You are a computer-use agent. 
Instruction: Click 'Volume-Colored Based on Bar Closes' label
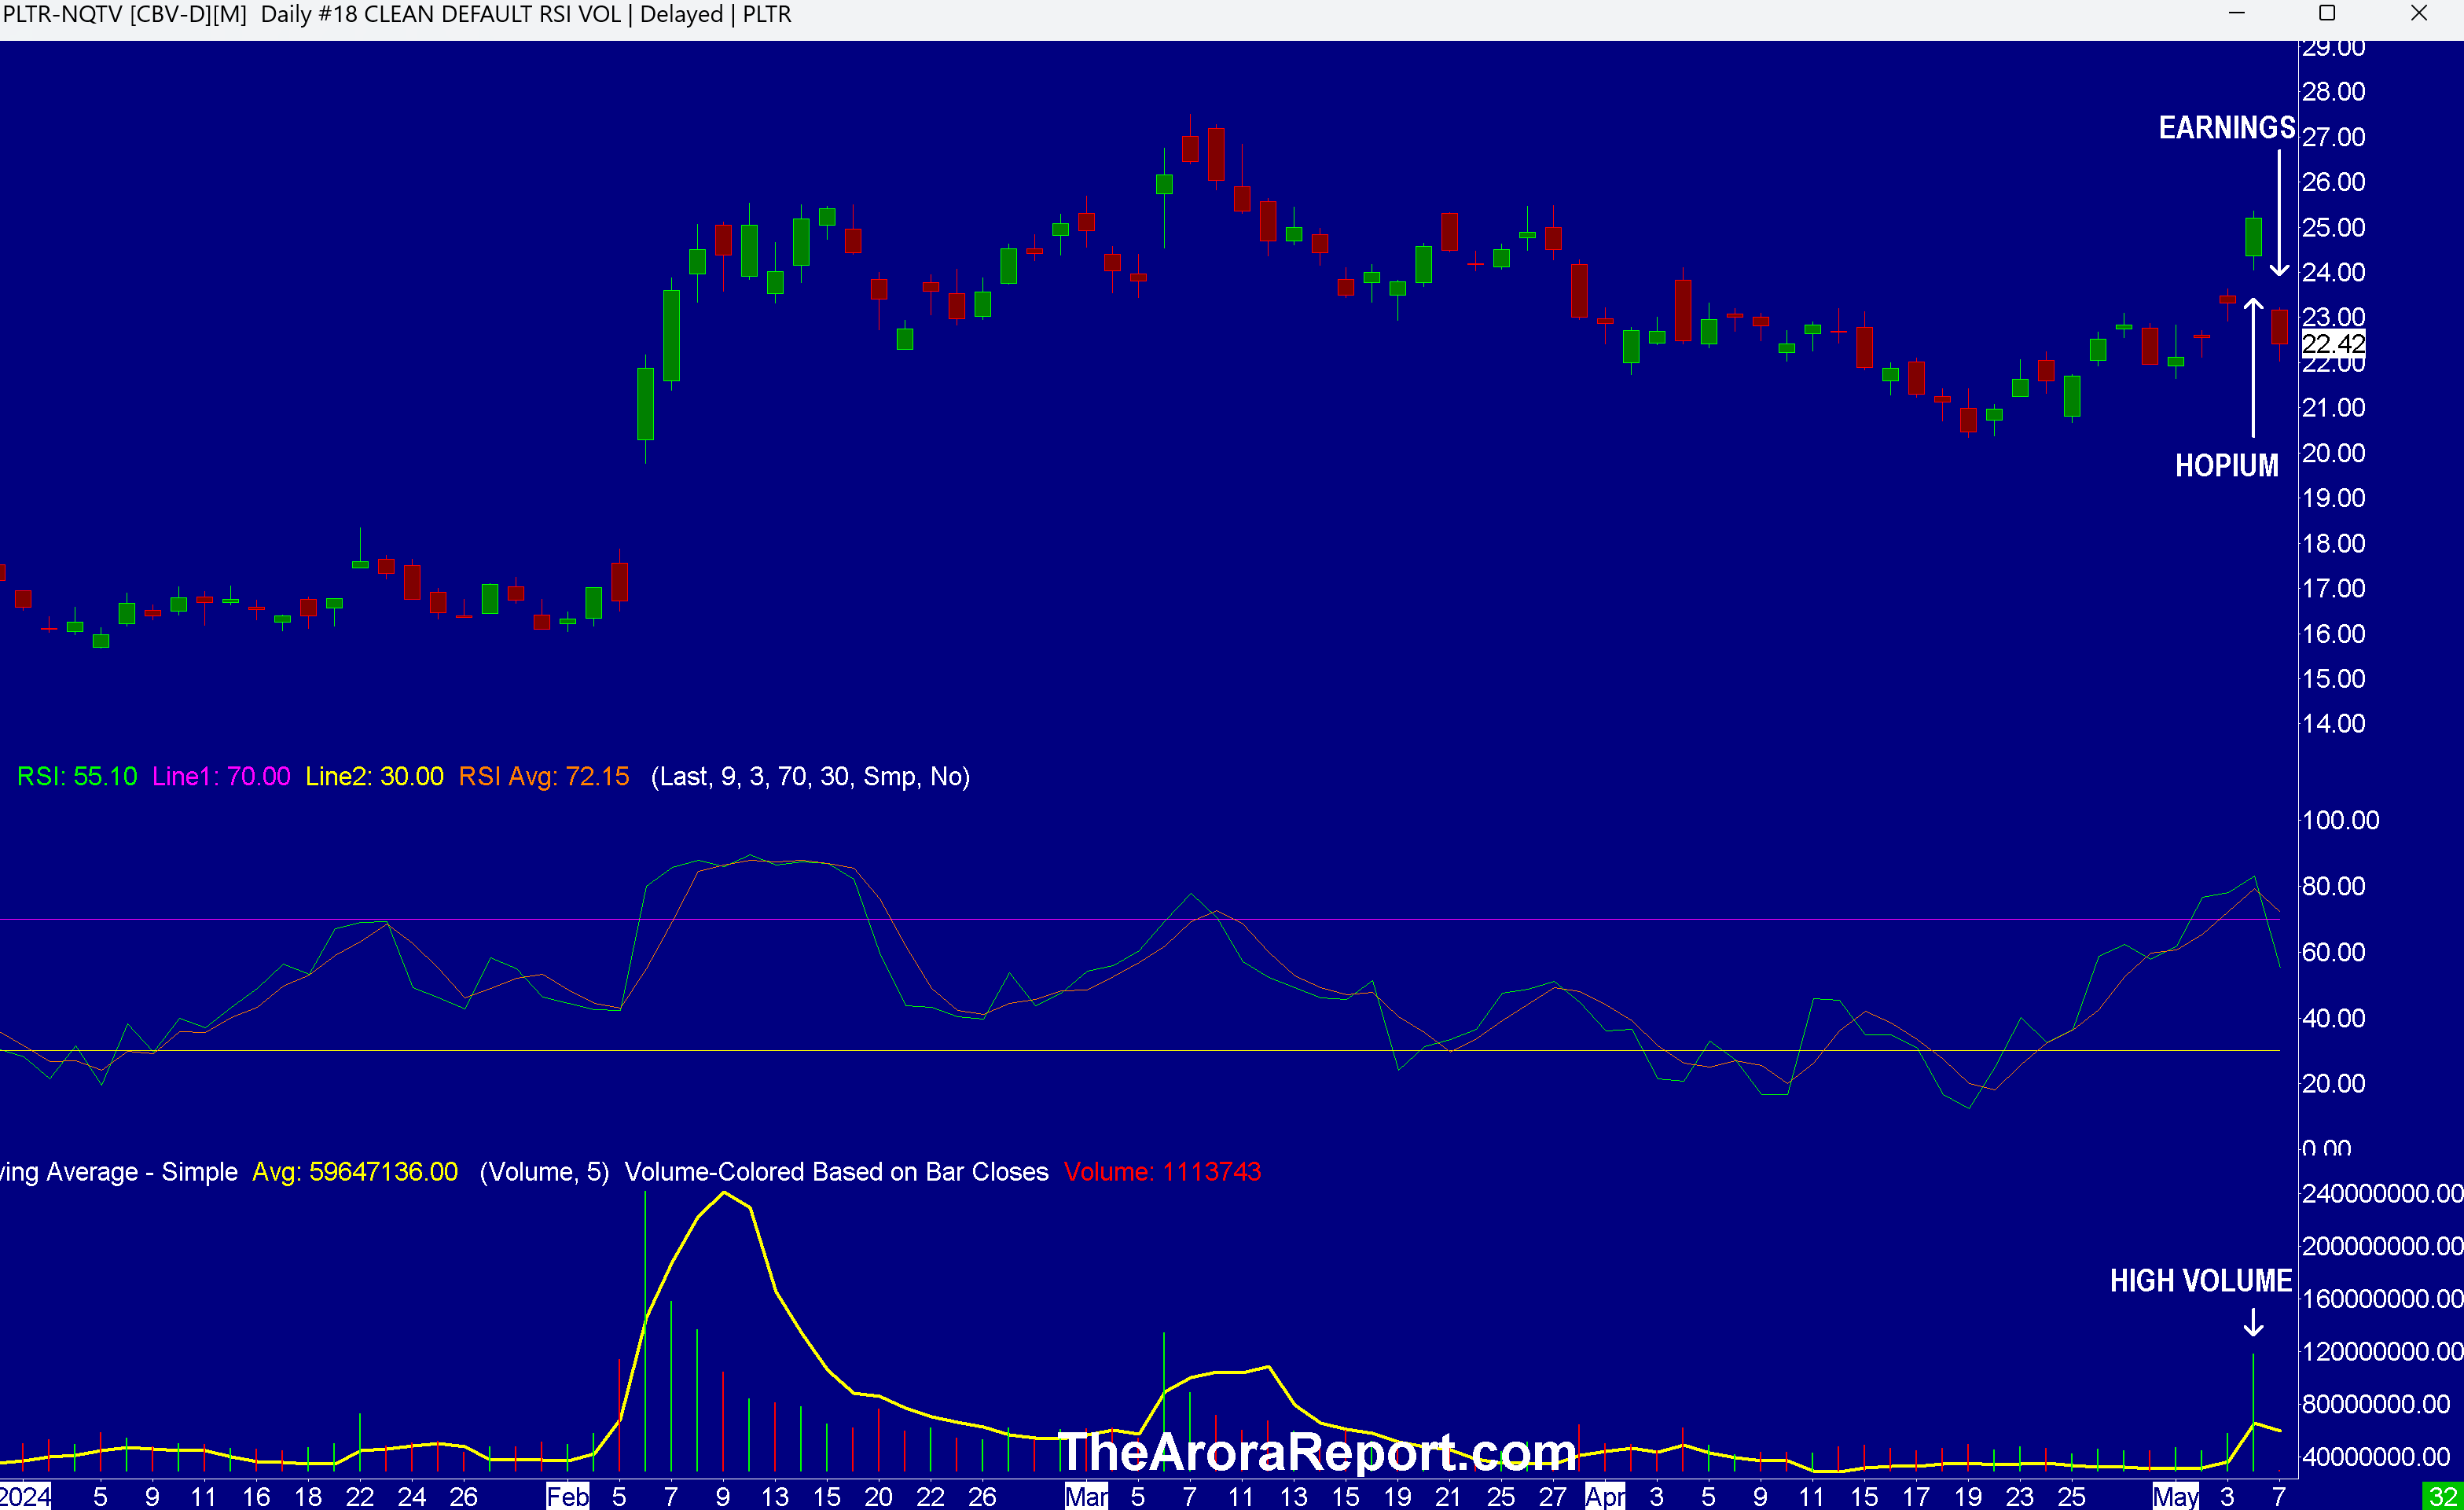coord(836,1172)
